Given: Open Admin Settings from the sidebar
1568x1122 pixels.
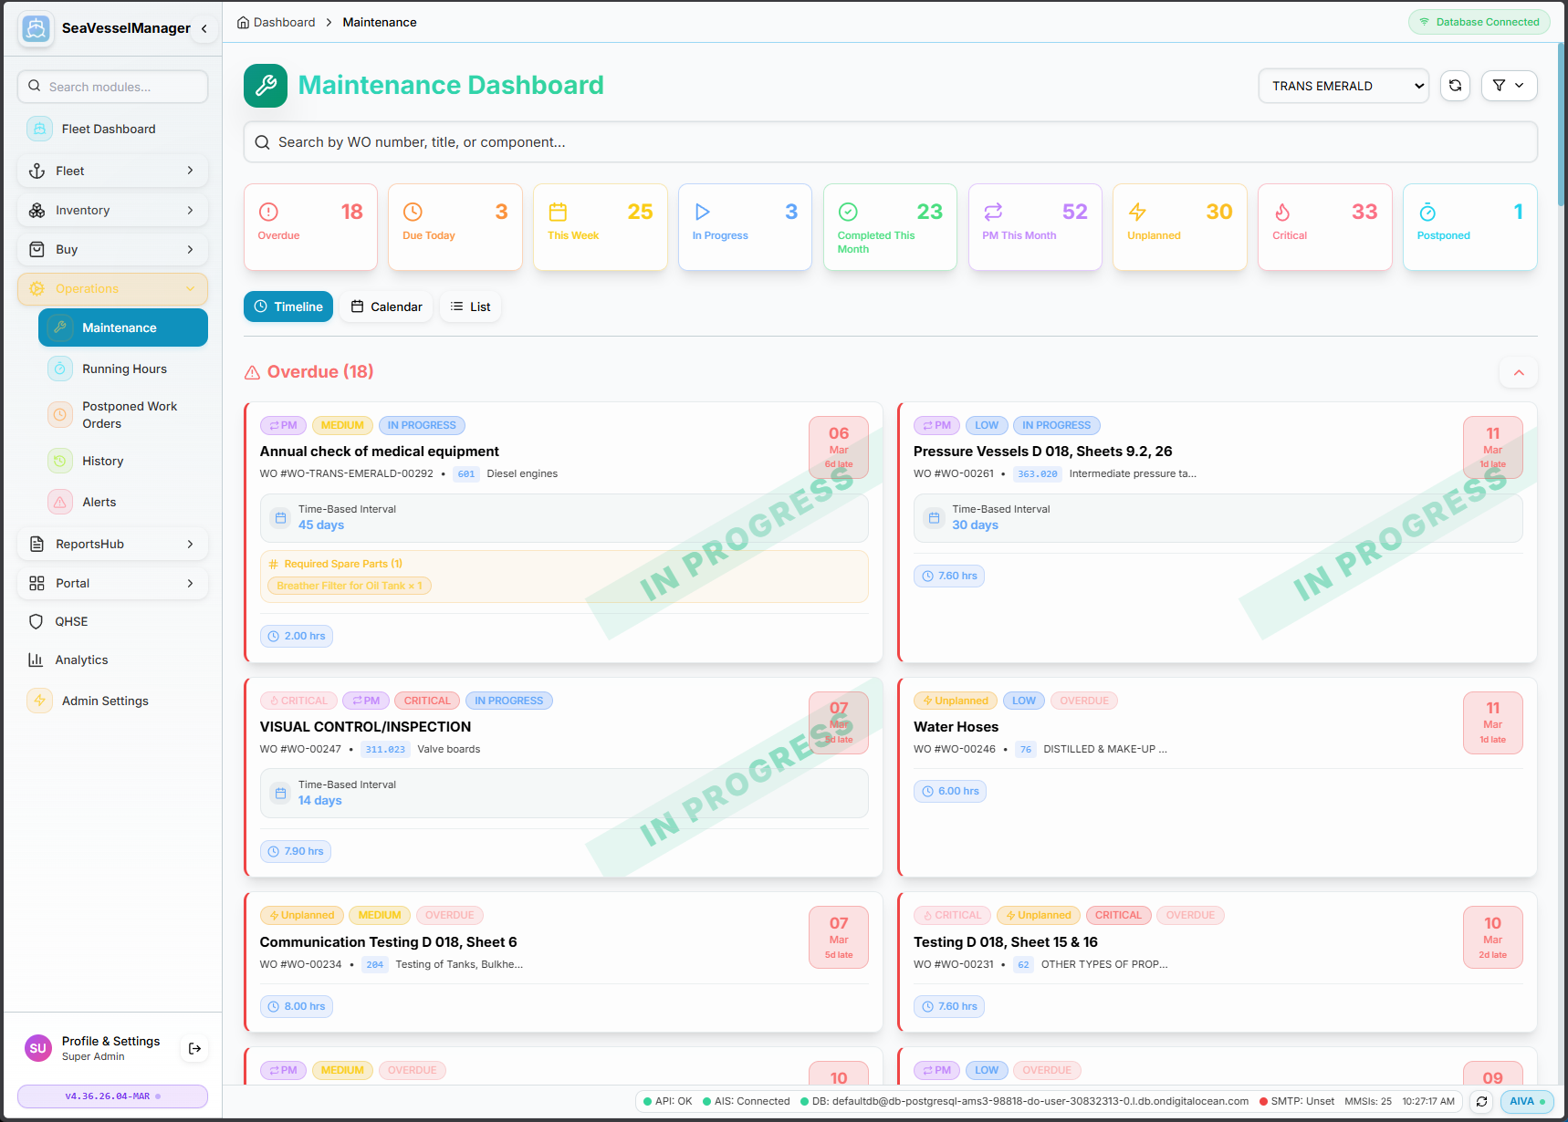Looking at the screenshot, I should (x=104, y=701).
